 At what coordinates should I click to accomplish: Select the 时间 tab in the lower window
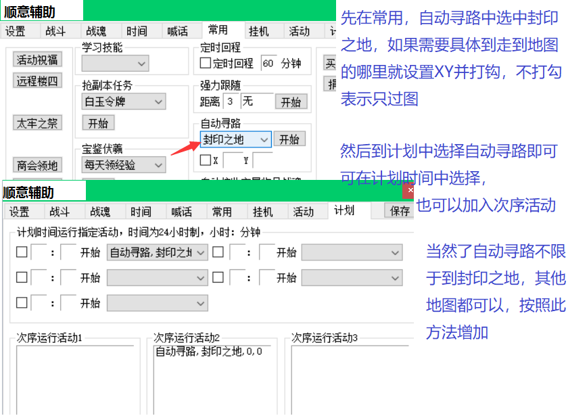point(141,212)
